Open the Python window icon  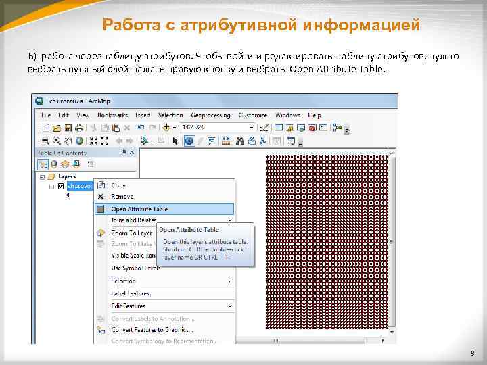[x=323, y=127]
